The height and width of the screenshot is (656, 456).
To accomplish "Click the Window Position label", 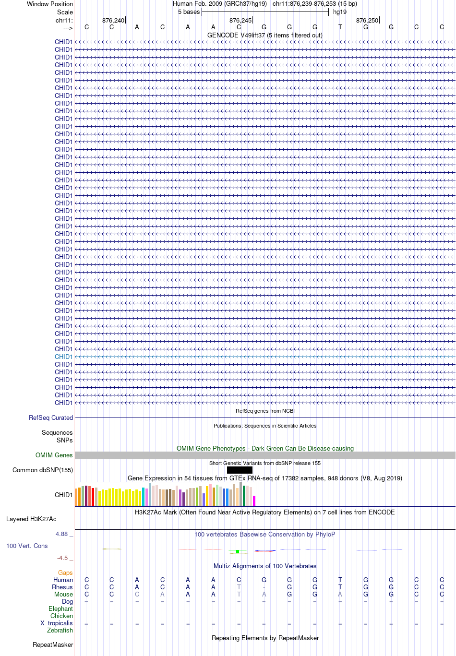I will click(x=50, y=4).
